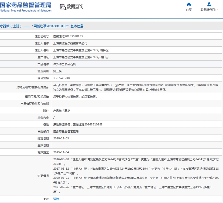
Task: Click the 2017-09-12 change record entry
Action: pyautogui.click(x=136, y=171)
